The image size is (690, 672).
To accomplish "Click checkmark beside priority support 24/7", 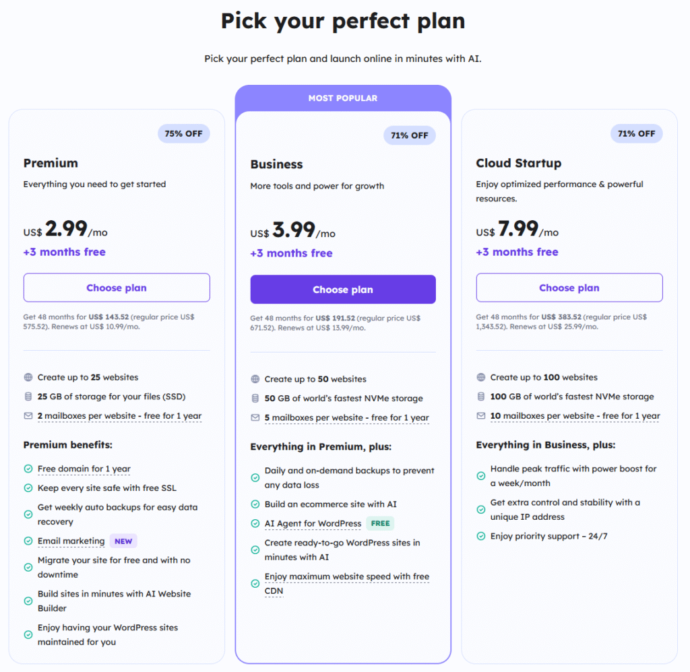I will point(481,537).
